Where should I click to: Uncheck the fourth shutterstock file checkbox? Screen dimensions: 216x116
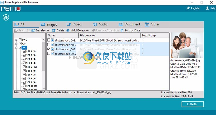[49, 54]
